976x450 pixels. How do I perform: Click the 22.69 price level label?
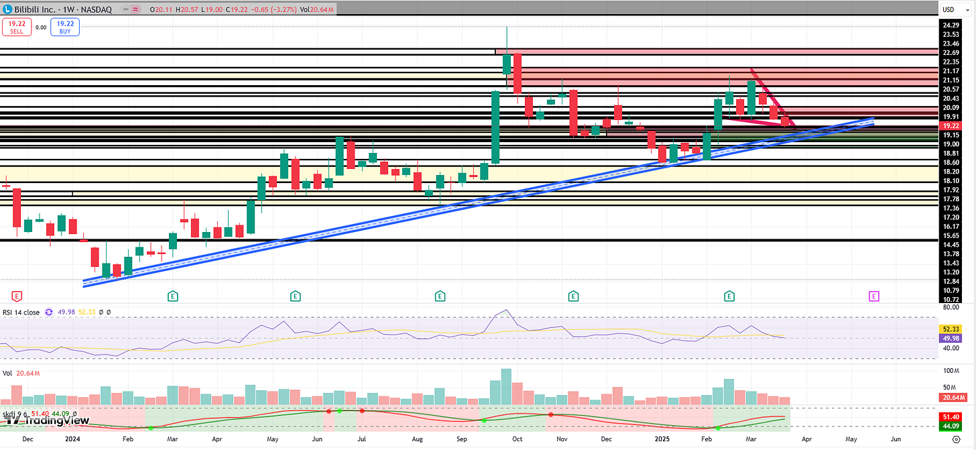(x=950, y=52)
